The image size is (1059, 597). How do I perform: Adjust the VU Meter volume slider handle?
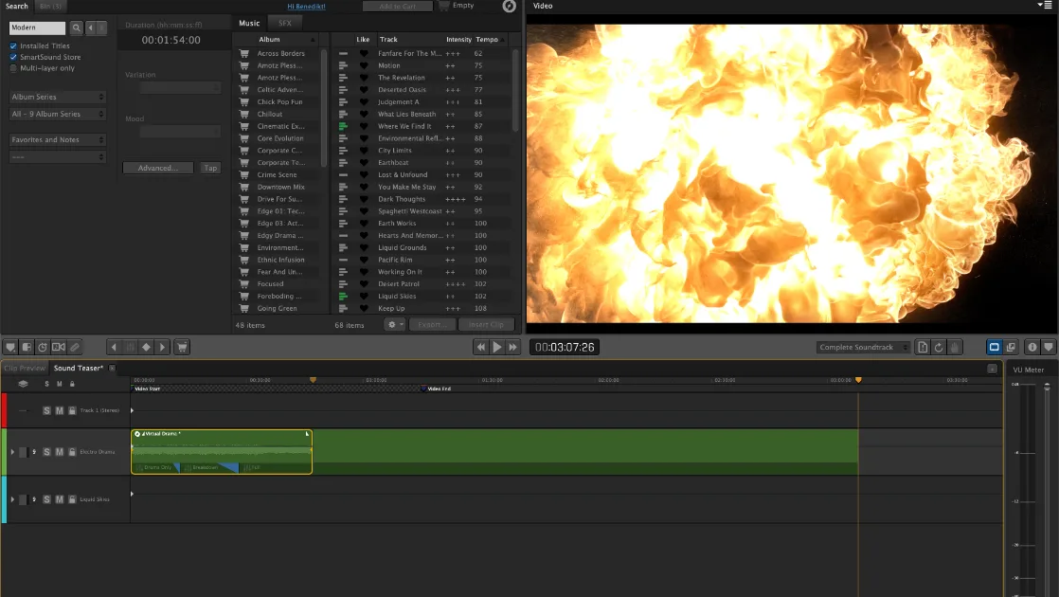[1047, 387]
